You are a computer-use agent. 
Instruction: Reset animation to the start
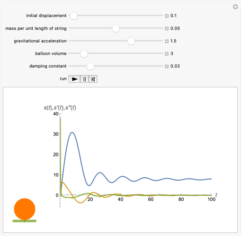pyautogui.click(x=93, y=79)
